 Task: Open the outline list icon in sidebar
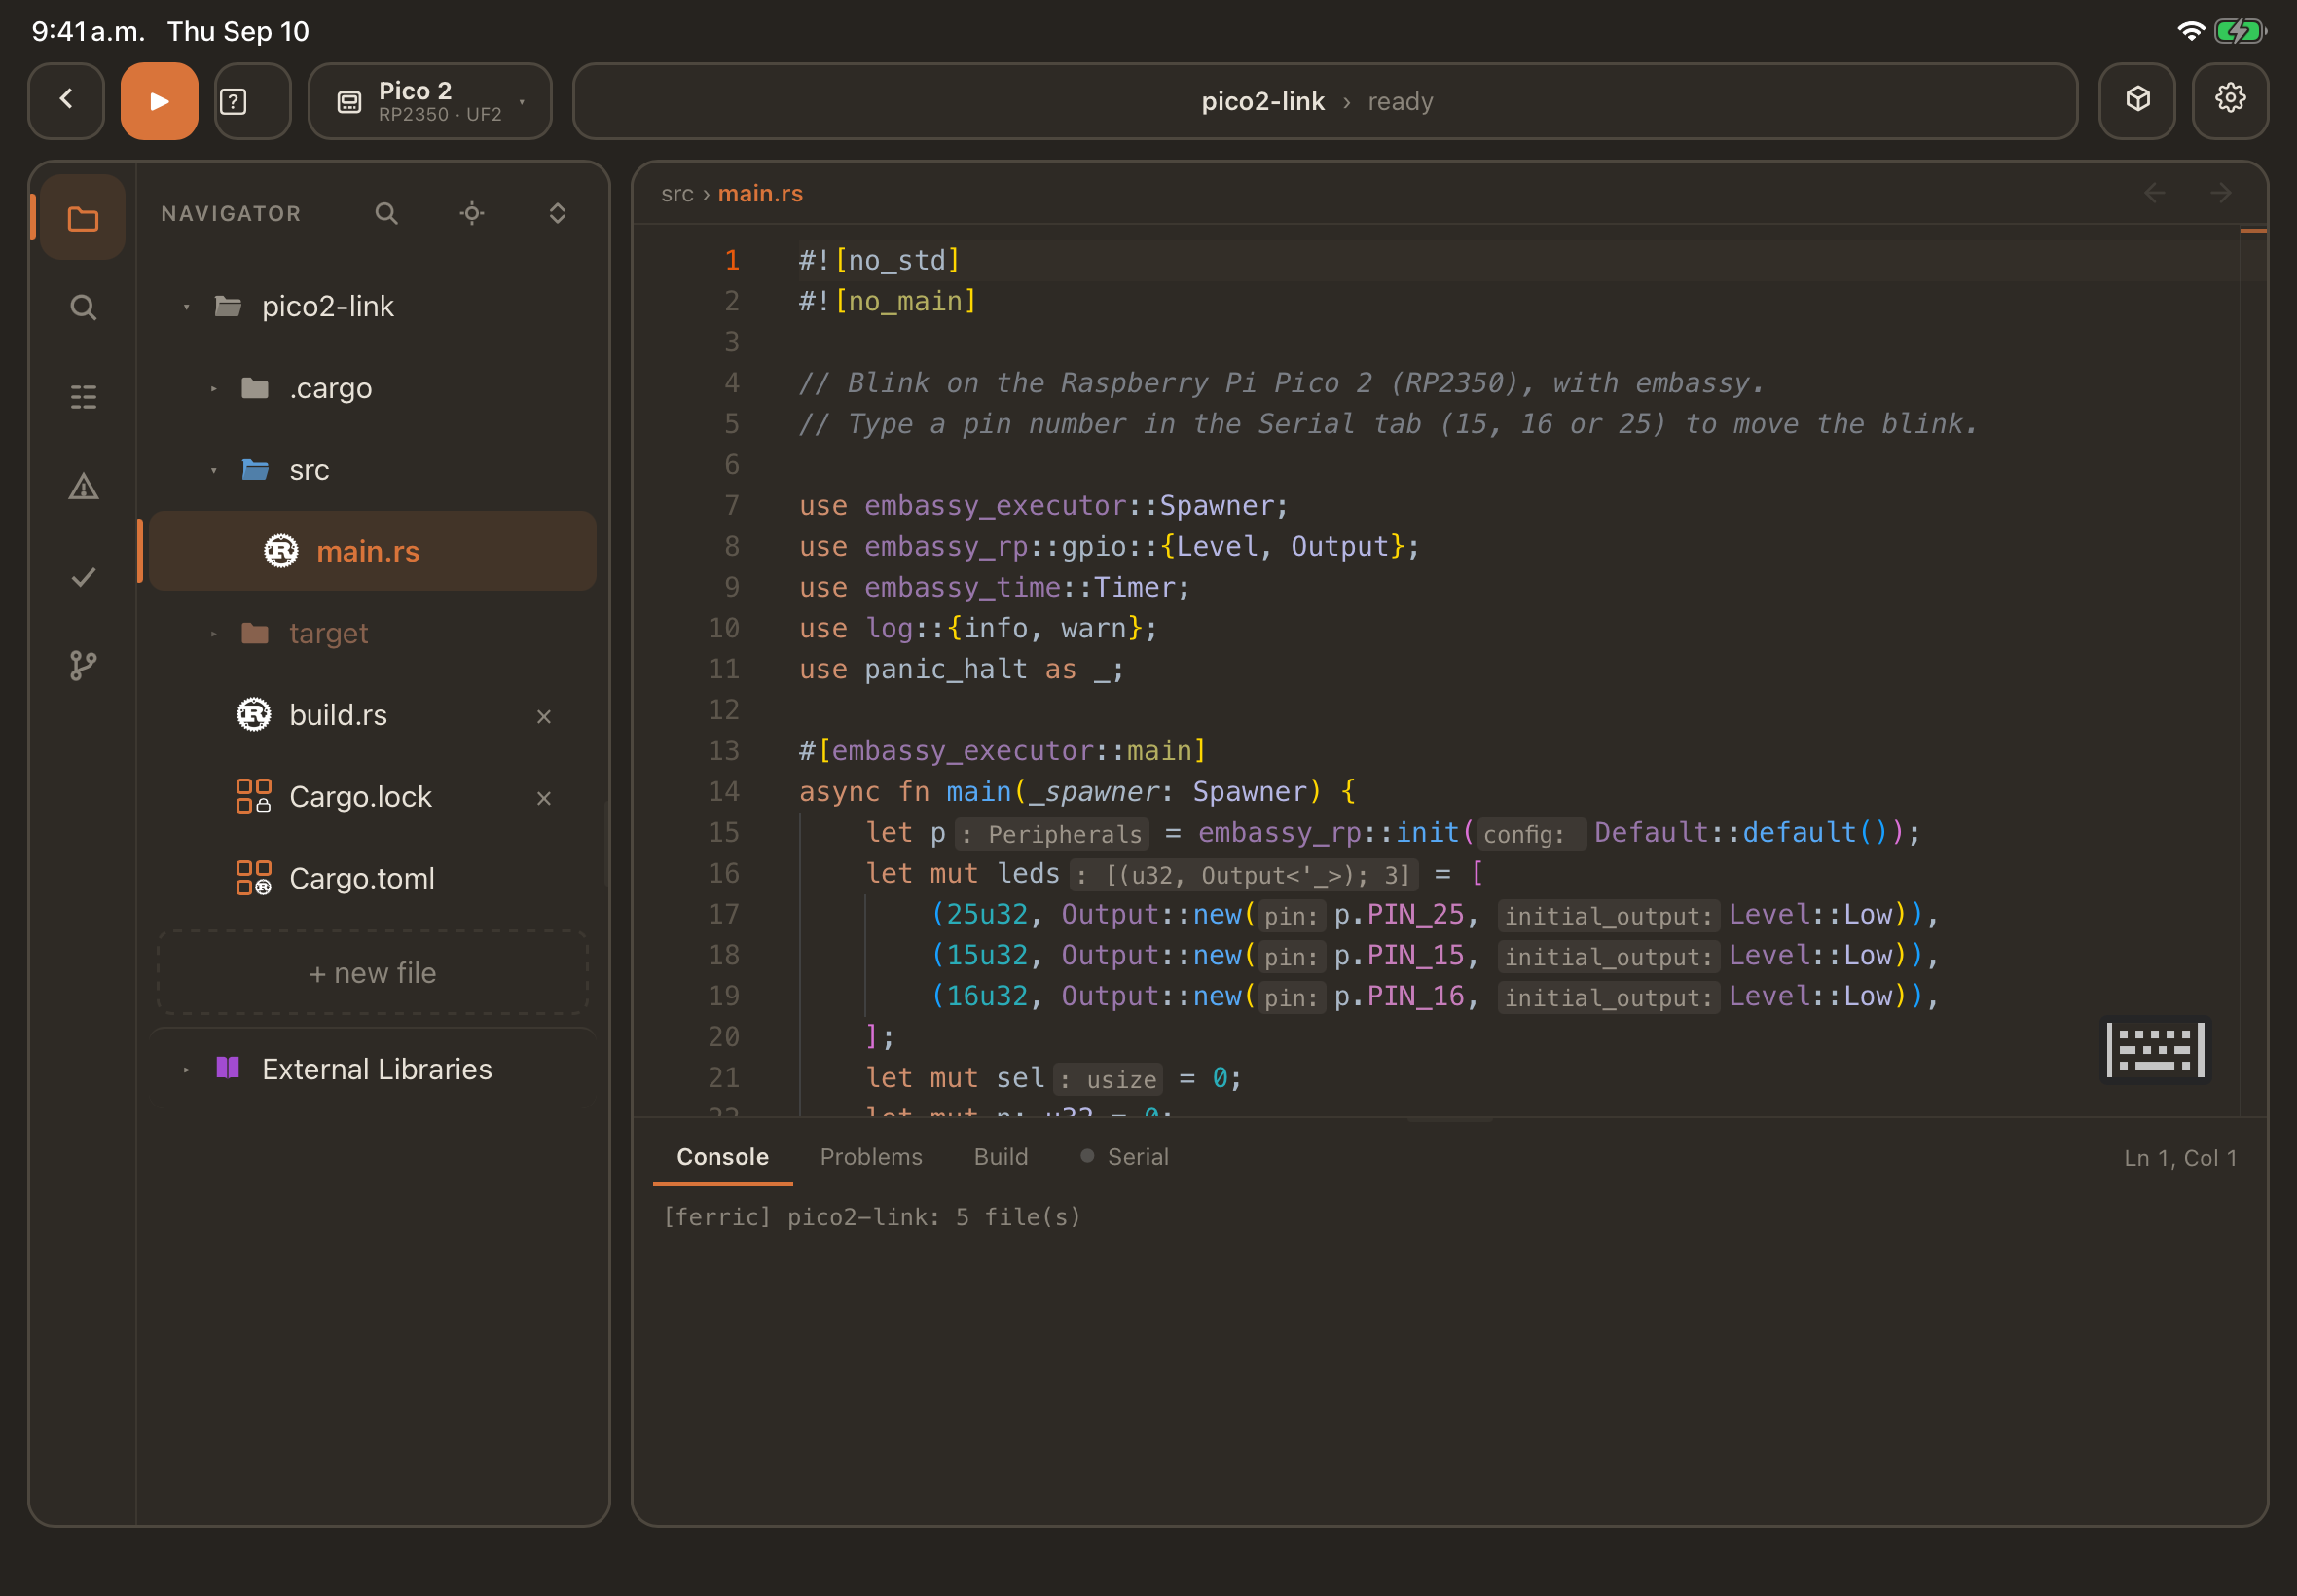tap(83, 397)
